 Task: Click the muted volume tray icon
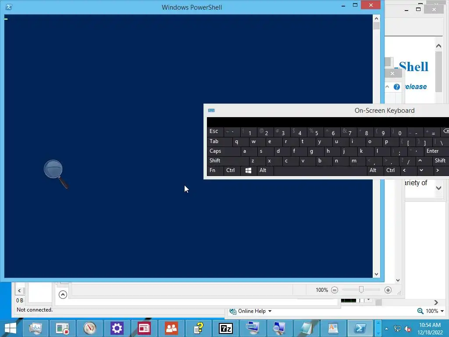click(407, 329)
